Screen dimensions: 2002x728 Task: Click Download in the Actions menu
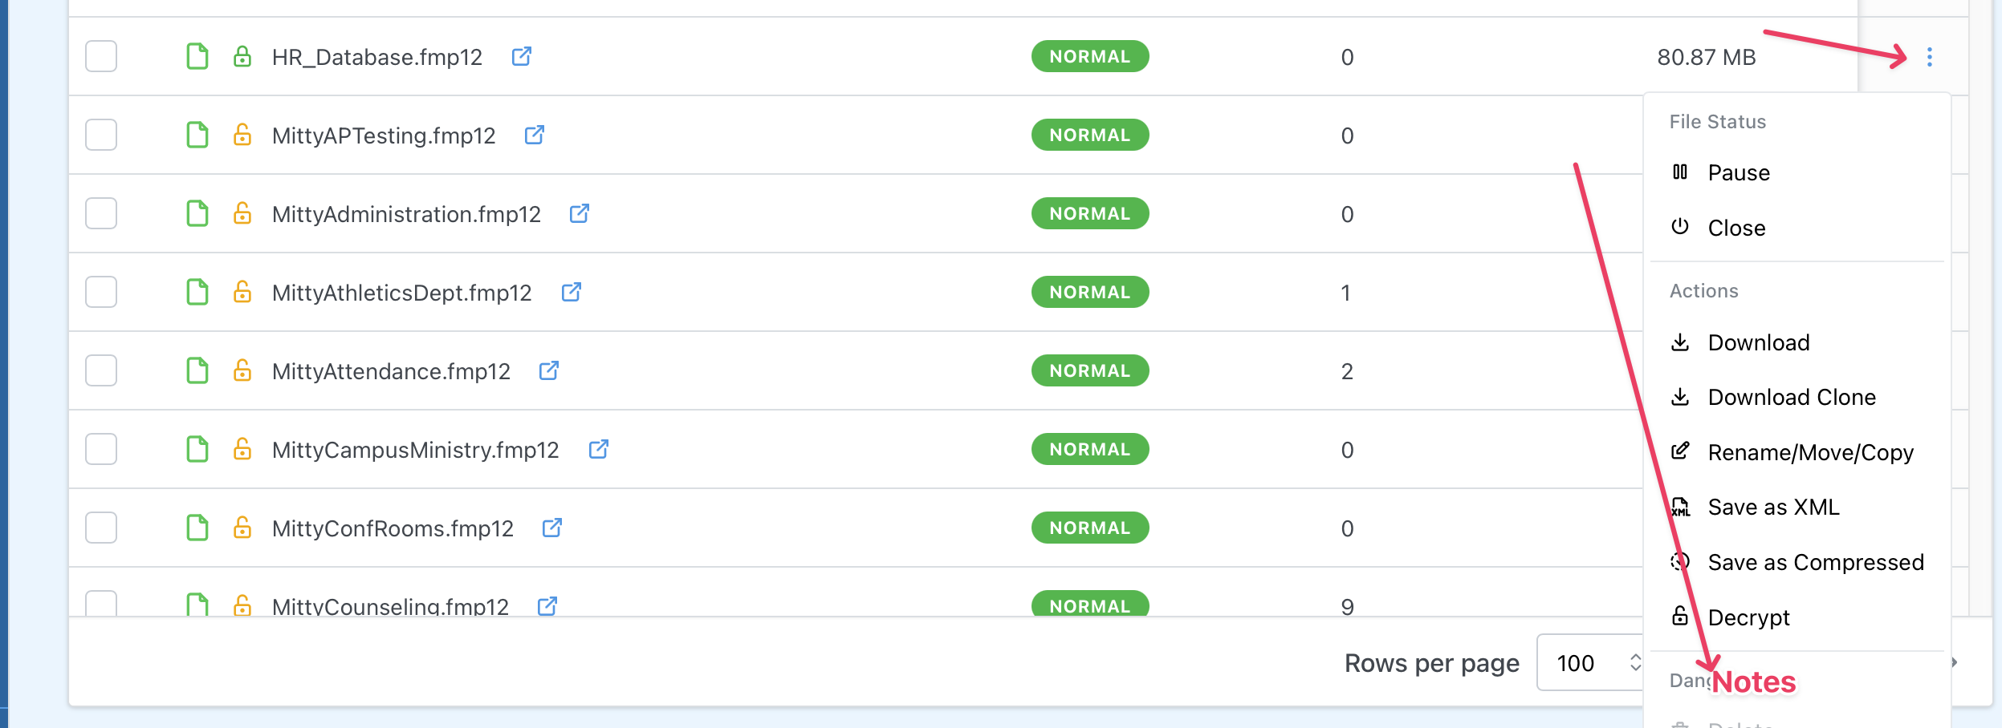[1758, 343]
